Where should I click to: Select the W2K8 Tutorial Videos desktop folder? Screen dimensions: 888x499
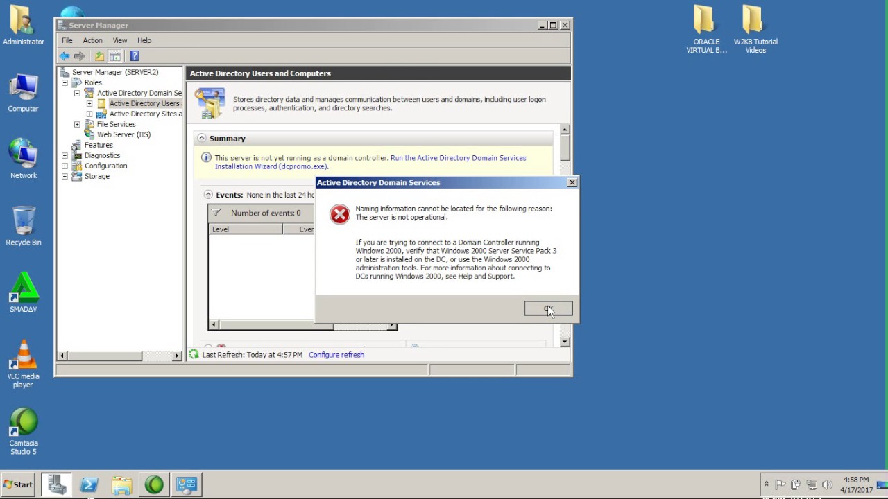pyautogui.click(x=755, y=29)
